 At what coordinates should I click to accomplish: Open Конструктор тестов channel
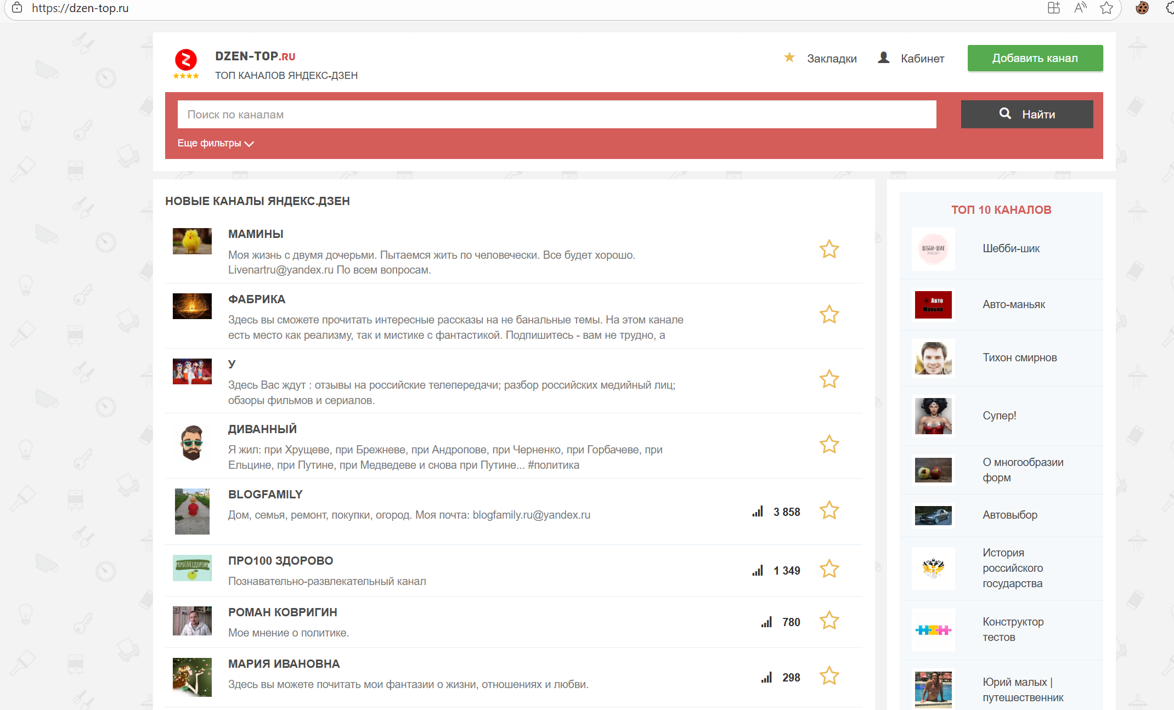(x=1013, y=629)
